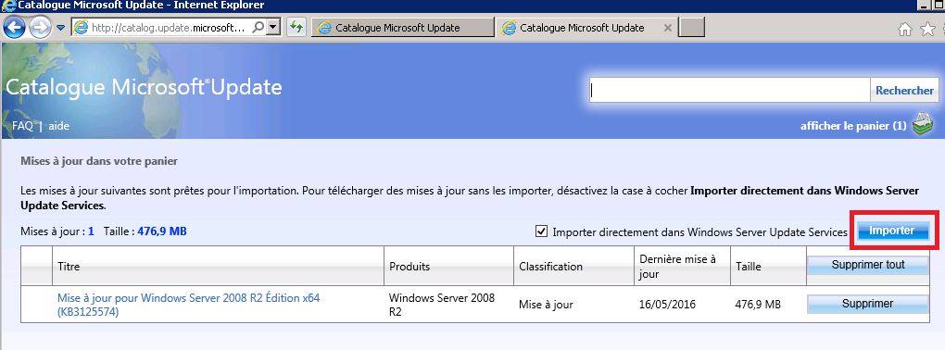Click Supprimer tout button

click(868, 265)
